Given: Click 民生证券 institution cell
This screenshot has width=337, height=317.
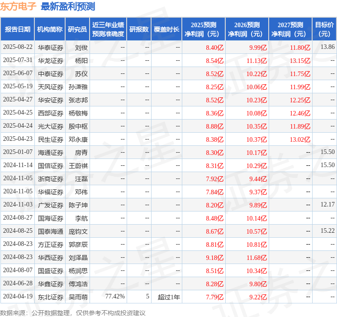Looking at the screenshot, I should coord(51,139).
